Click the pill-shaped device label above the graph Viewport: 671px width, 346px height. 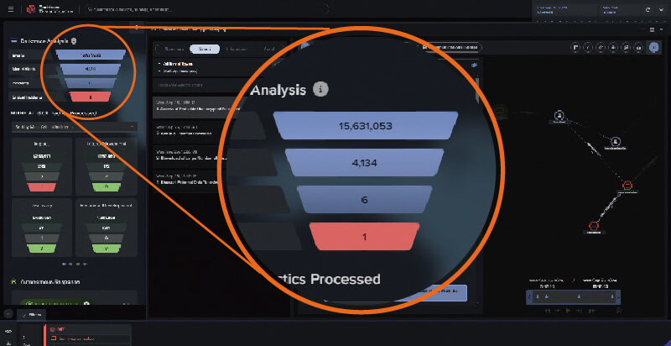click(x=451, y=47)
